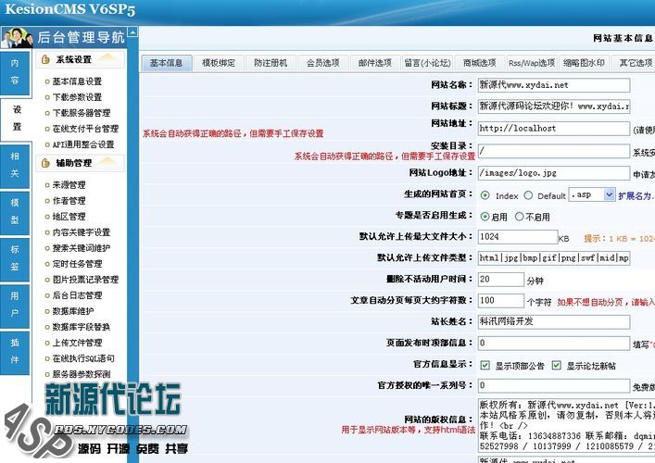655x463 pixels.
Task: Open the 插件 sidebar tab
Action: point(15,353)
